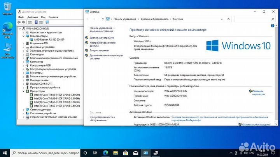Show hidden tray icons chevron

click(x=231, y=153)
